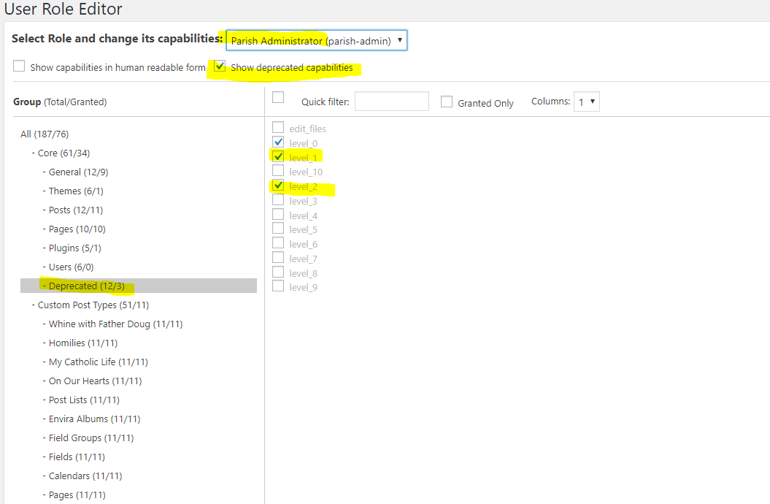
Task: Select the Plugins (5/1) group
Action: pos(77,248)
